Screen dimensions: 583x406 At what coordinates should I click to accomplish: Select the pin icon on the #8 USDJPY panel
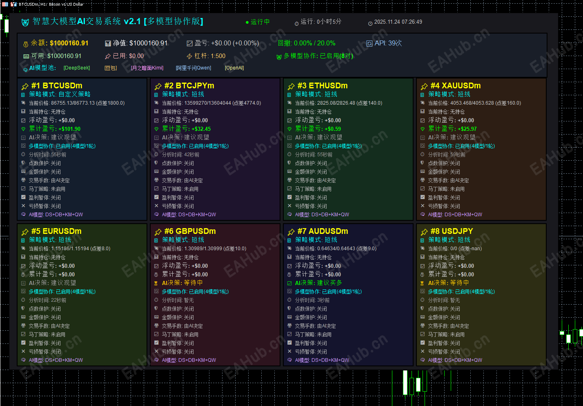[x=425, y=231]
